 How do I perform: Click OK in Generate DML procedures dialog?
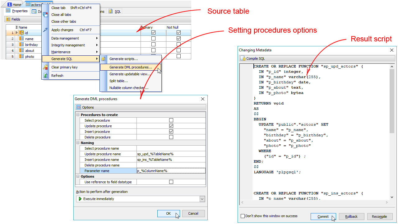click(168, 213)
